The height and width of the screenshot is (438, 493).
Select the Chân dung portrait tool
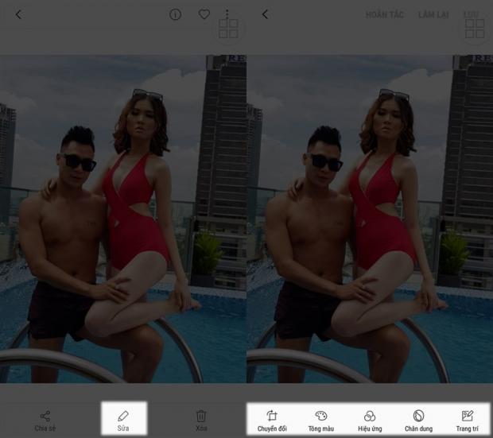[419, 417]
